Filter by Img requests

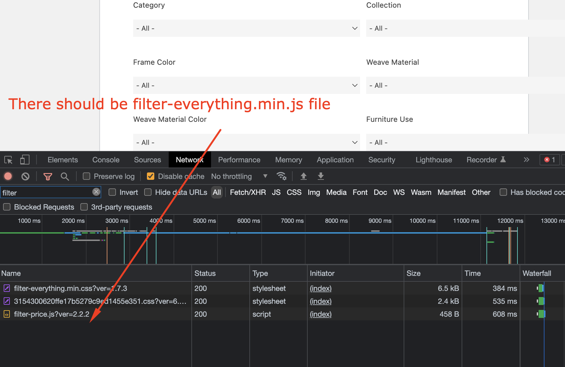314,192
